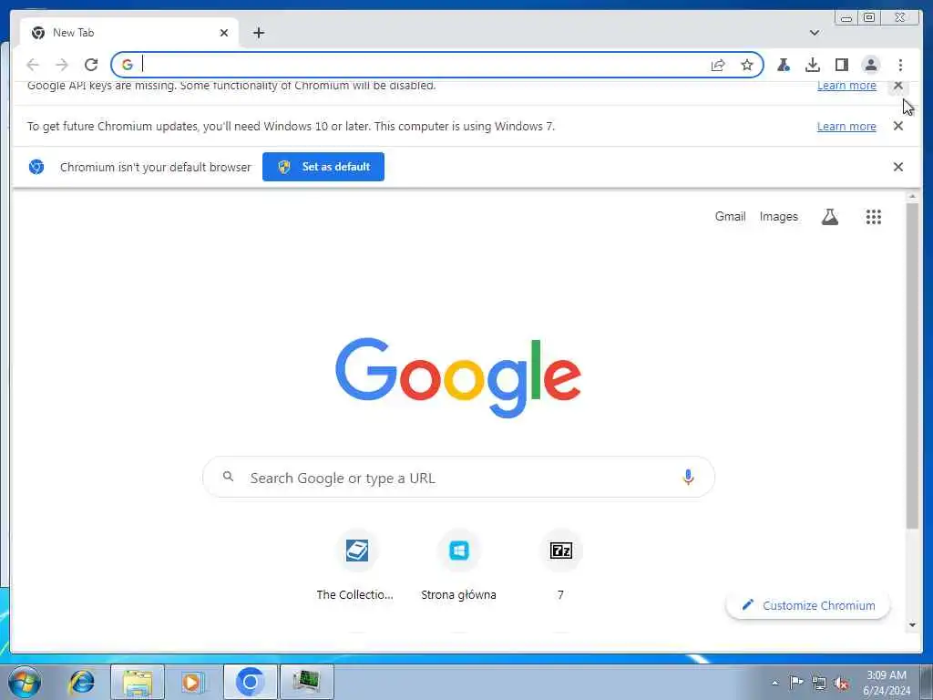
Task: Click the magnifier icon in search box
Action: (228, 476)
